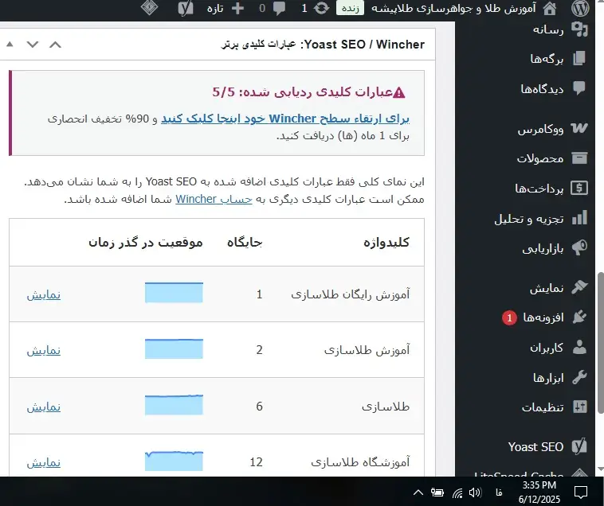
Task: Click the کاربران user icon
Action: pyautogui.click(x=579, y=347)
